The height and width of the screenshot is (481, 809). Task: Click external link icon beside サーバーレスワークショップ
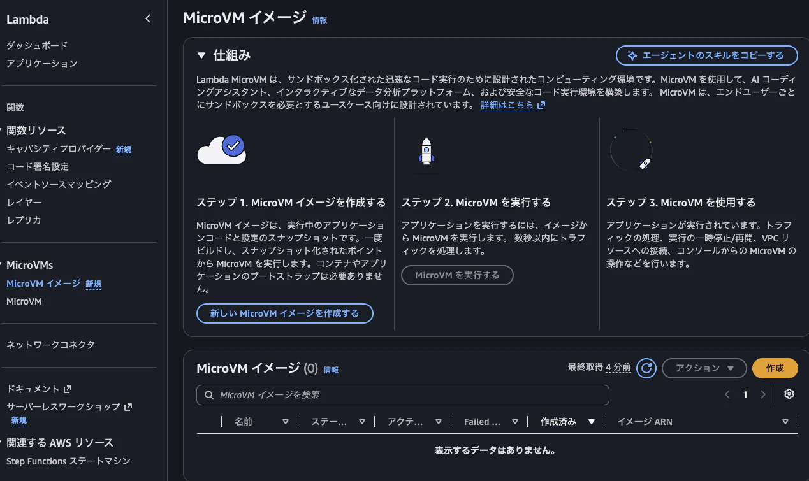coord(128,406)
